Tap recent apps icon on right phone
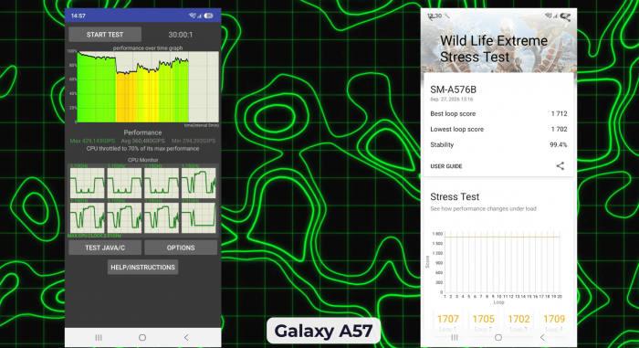This screenshot has height=348, width=639. [455, 337]
